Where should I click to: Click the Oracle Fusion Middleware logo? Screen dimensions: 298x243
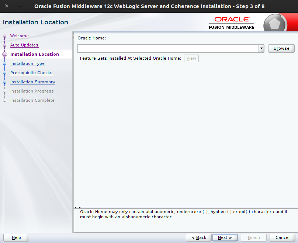pyautogui.click(x=231, y=22)
